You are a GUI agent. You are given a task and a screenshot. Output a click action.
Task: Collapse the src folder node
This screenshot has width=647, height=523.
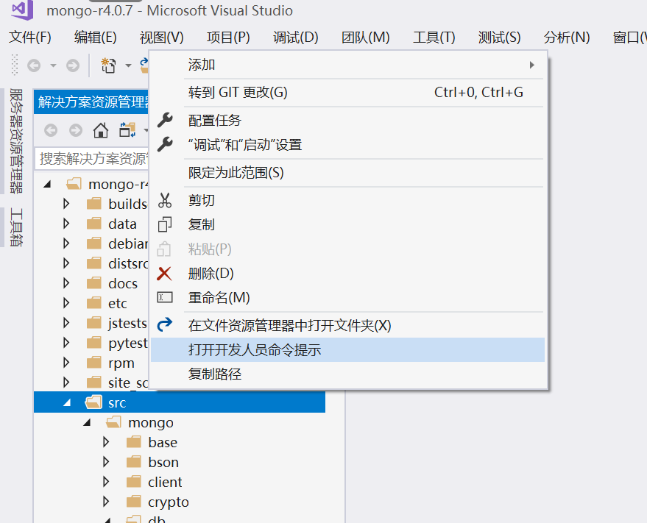67,402
